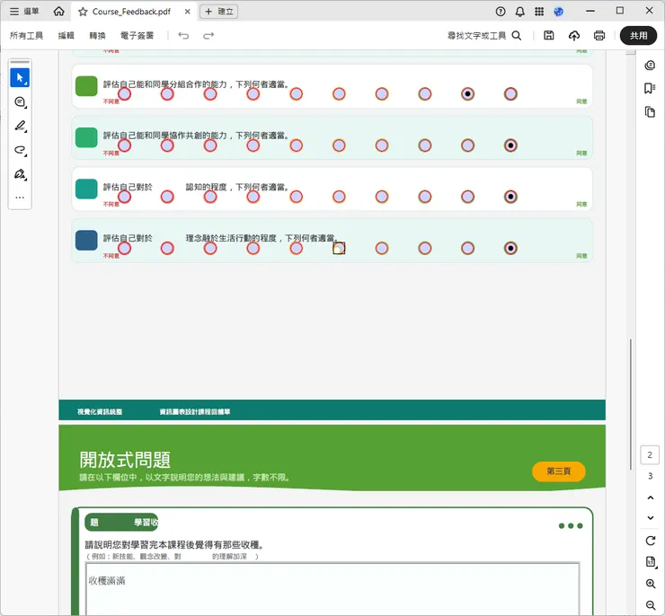This screenshot has height=616, width=665.
Task: Click page 3 indicator in right rail
Action: click(650, 476)
